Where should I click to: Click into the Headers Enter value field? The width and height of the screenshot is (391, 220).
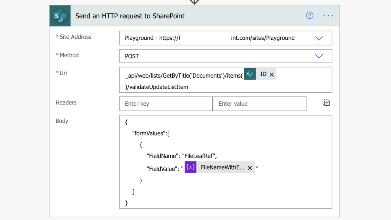tap(260, 104)
